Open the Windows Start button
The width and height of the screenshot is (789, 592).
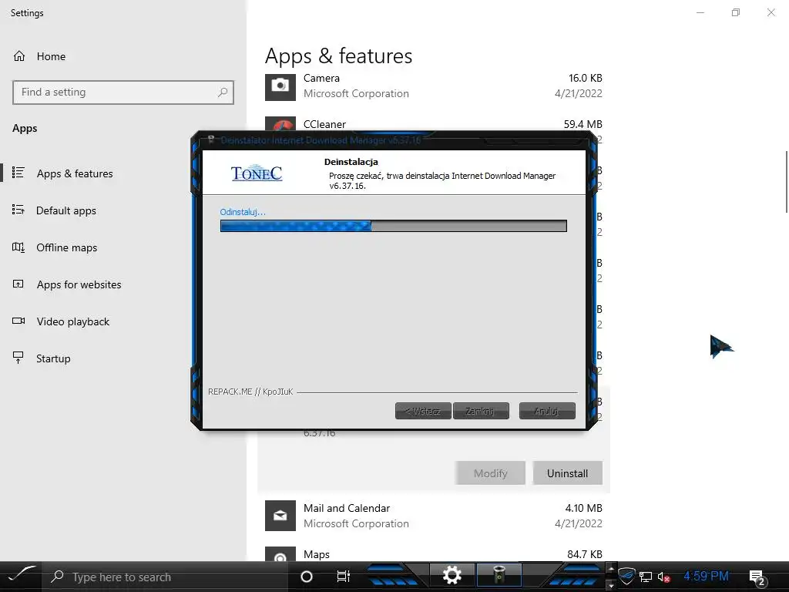(x=21, y=575)
